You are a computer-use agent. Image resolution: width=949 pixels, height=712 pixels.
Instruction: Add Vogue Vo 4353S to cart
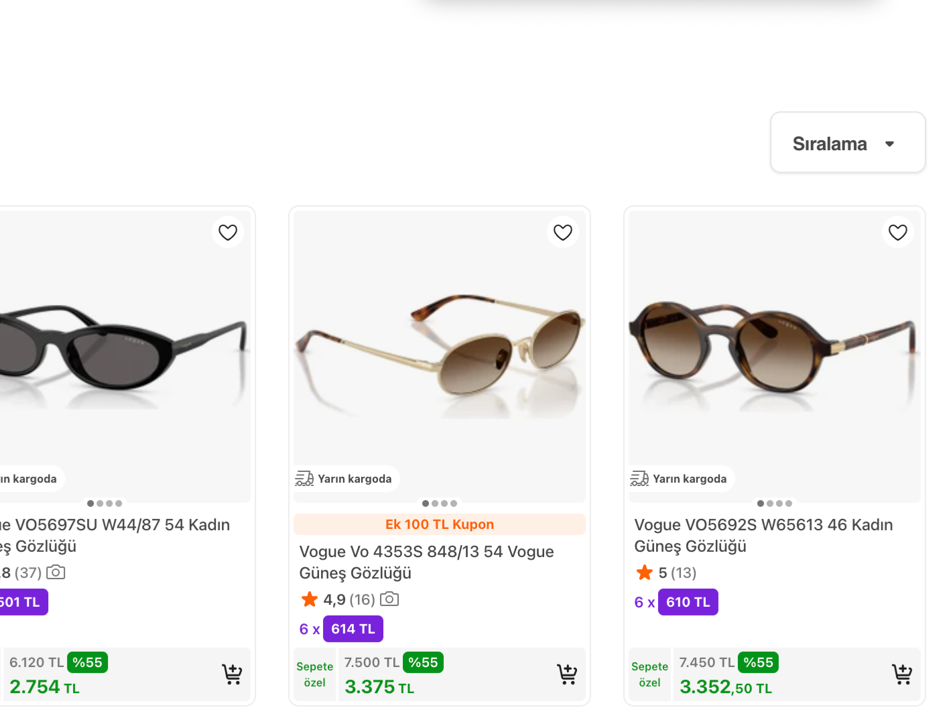(x=567, y=674)
